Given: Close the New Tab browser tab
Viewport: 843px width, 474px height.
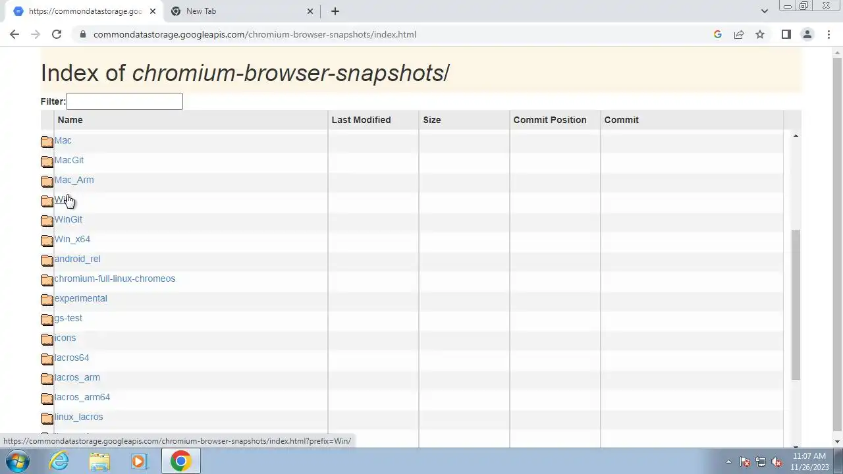Looking at the screenshot, I should (310, 11).
